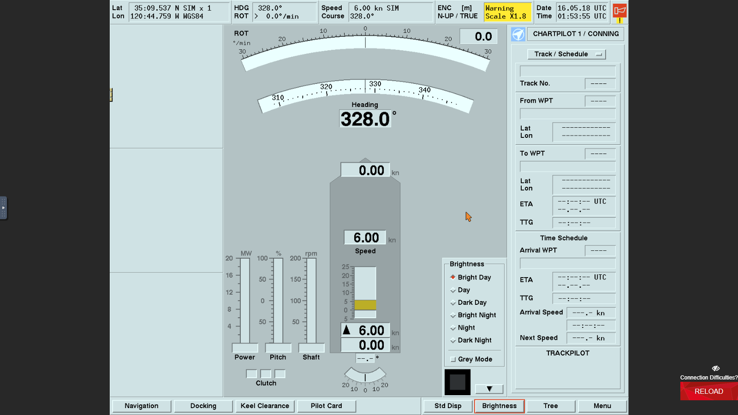Click the ROT digital readout 0.0
Viewport: 738px width, 415px height.
pyautogui.click(x=479, y=36)
